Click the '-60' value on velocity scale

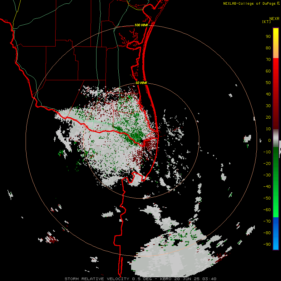coord(267,210)
